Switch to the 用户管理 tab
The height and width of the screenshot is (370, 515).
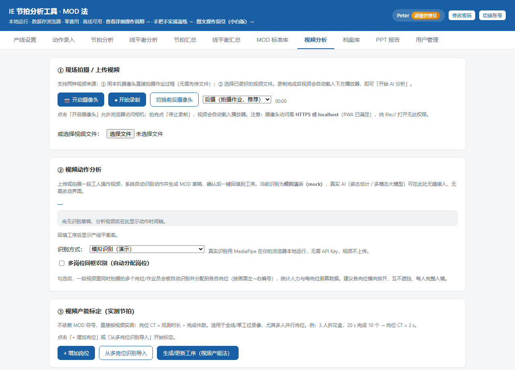pyautogui.click(x=427, y=40)
